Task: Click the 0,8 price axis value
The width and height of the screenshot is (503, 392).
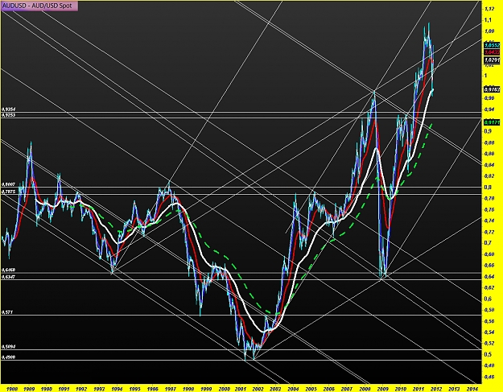Action: (488, 187)
